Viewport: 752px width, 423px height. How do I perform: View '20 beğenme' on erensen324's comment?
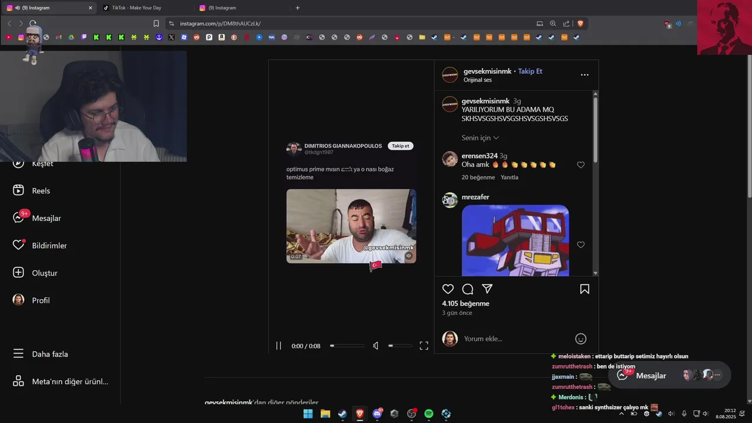pos(478,177)
